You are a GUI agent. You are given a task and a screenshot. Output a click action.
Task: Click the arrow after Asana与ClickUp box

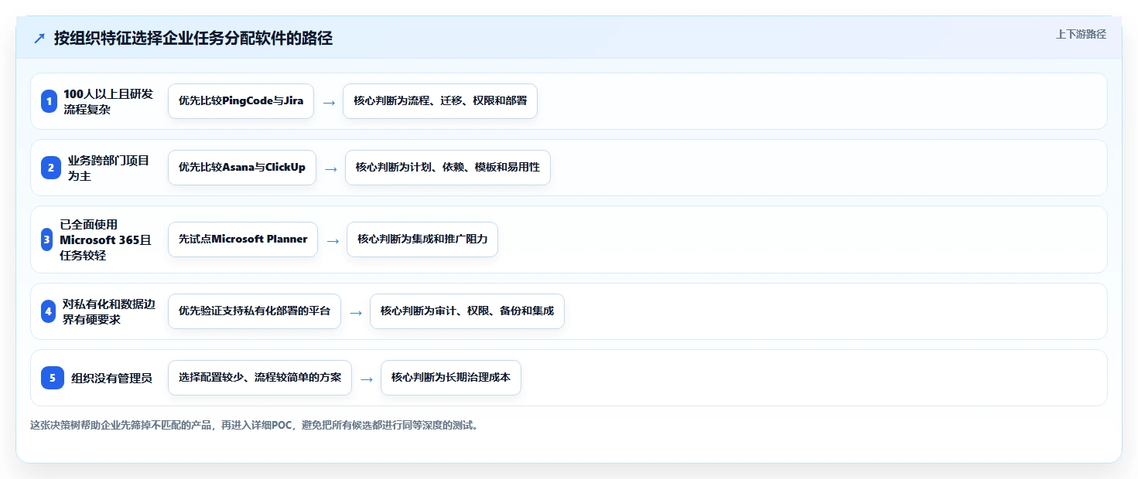[x=331, y=168]
